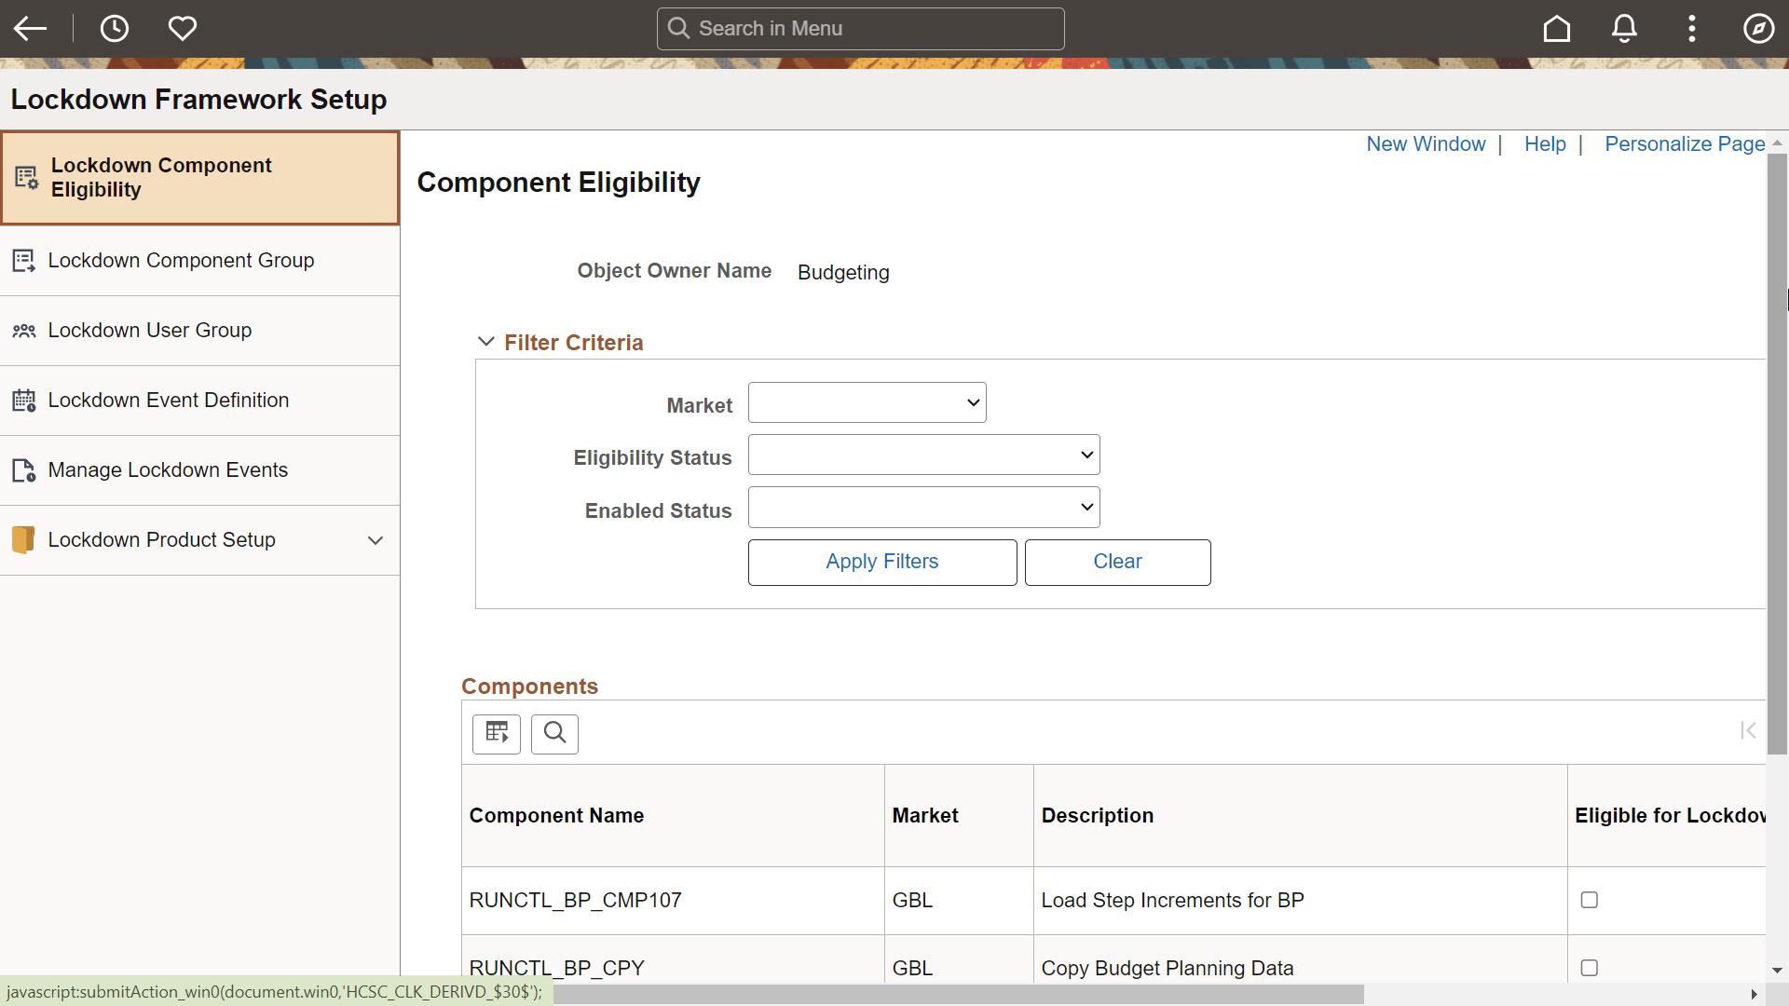
Task: Open the Eligibility Status dropdown
Action: 923,455
